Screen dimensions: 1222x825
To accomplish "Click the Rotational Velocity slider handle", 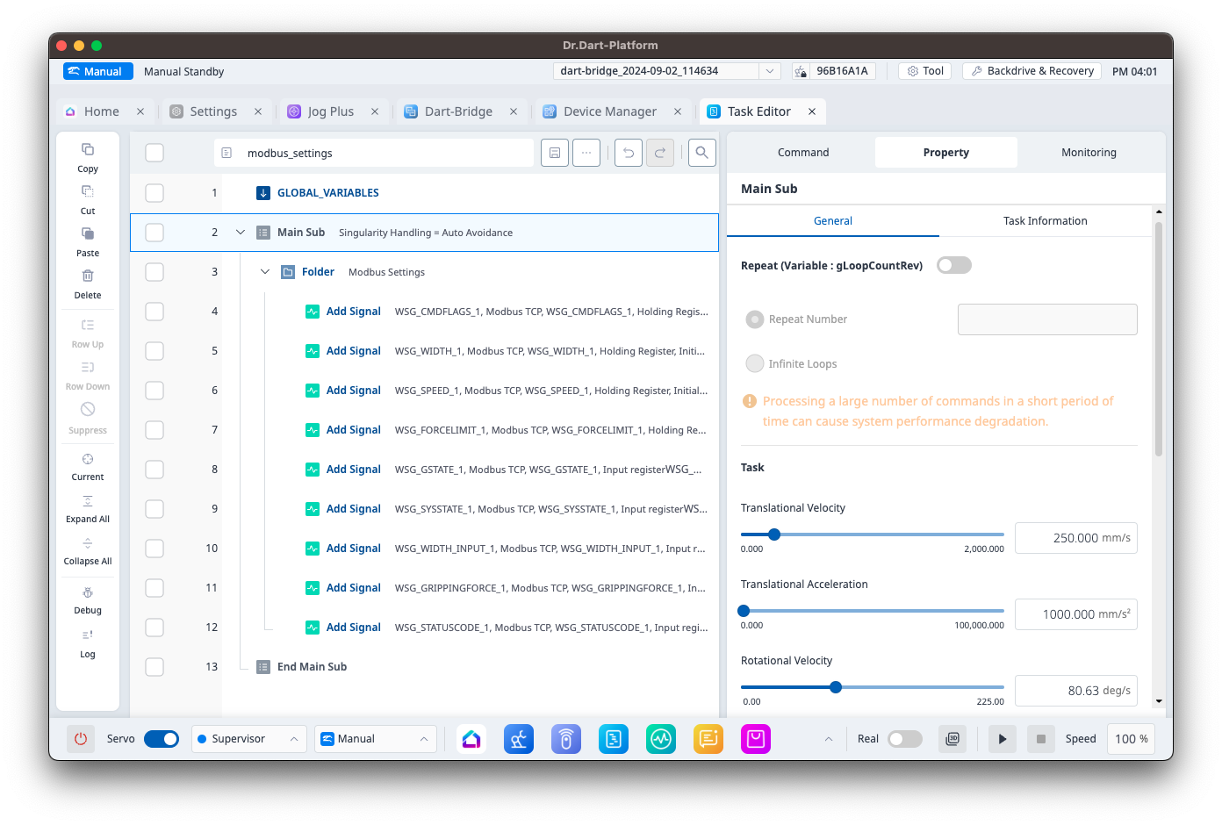I will 836,687.
